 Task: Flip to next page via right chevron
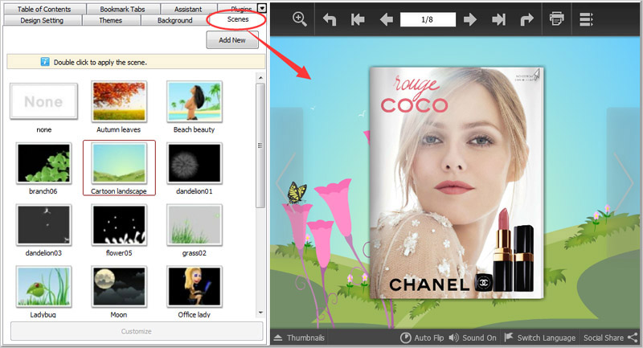624,182
